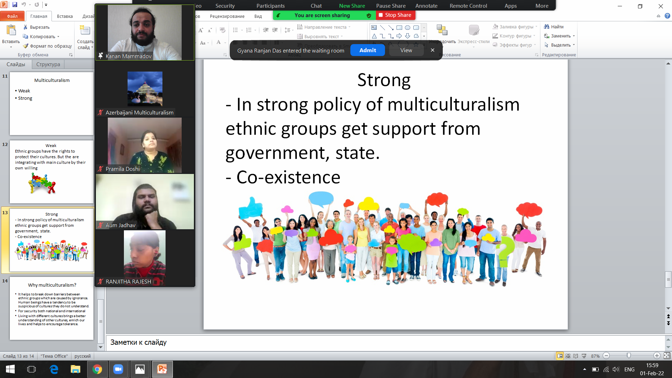Viewport: 672px width, 378px height.
Task: Open Zoom app from the taskbar
Action: click(x=118, y=369)
